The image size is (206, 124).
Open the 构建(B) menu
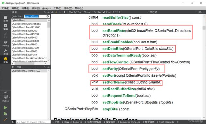(x=25, y=8)
